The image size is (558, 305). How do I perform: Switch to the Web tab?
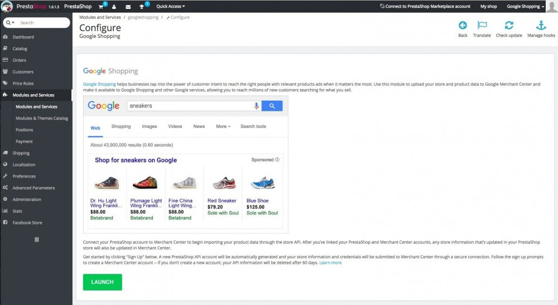click(95, 128)
